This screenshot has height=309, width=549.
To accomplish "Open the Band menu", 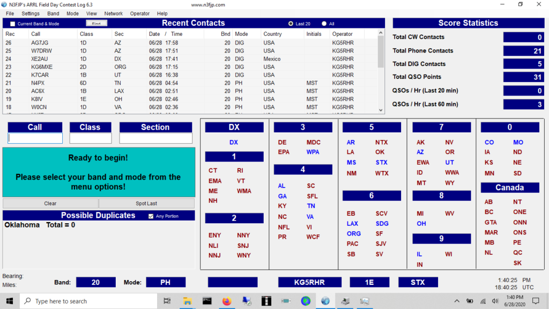I will point(53,13).
